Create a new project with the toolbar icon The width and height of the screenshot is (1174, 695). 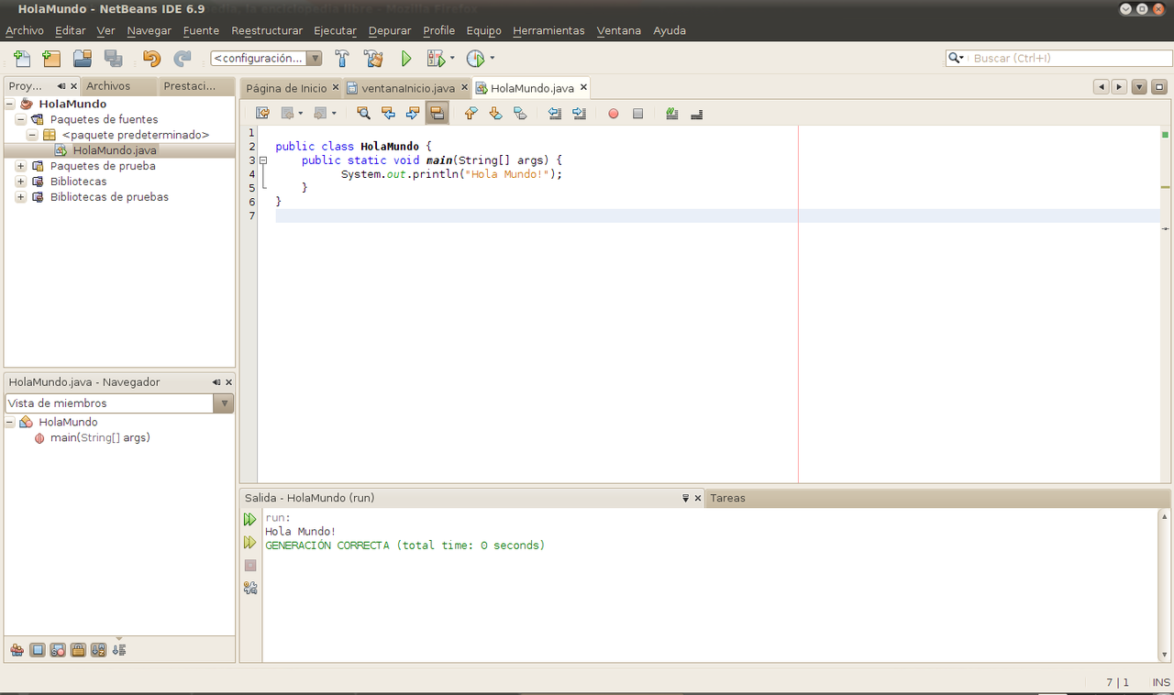point(51,58)
